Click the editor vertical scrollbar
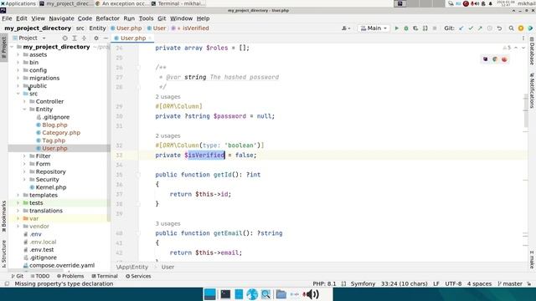 (x=526, y=111)
